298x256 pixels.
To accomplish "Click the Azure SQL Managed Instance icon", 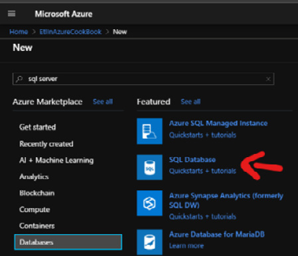I will 149,131.
